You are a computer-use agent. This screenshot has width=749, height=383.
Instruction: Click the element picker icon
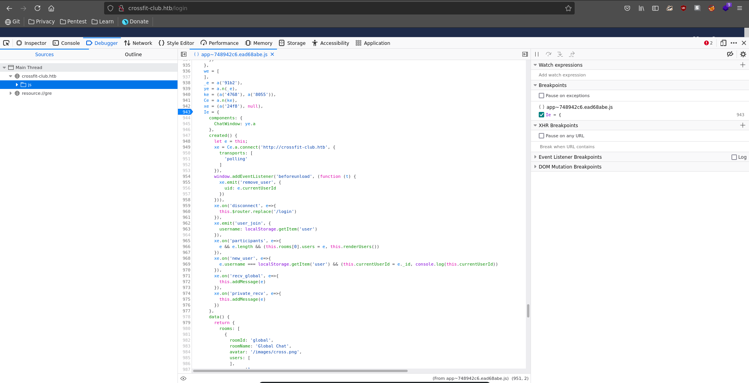[6, 43]
